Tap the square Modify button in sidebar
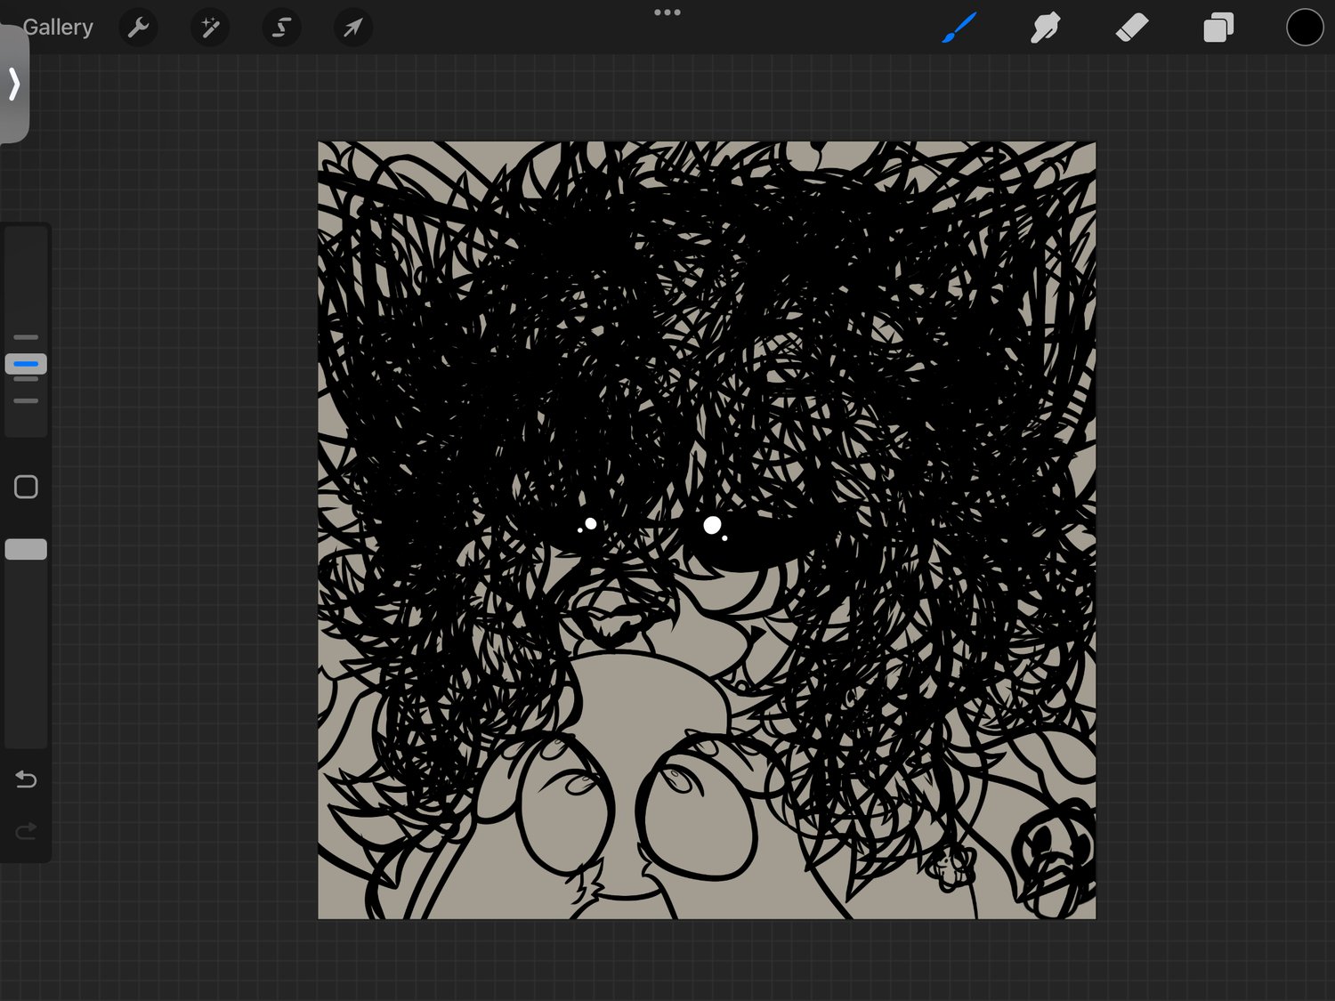Viewport: 1335px width, 1001px height. 26,487
